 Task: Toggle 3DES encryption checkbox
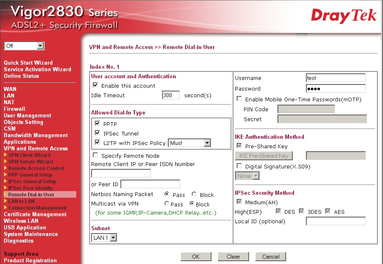[x=301, y=211]
